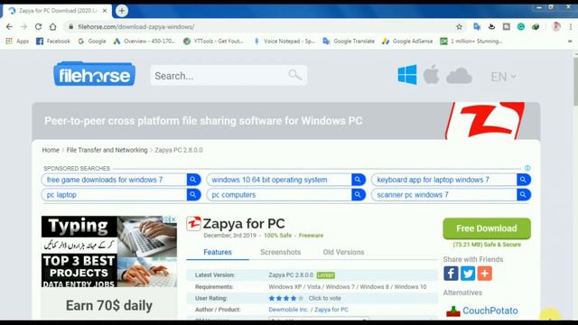The width and height of the screenshot is (578, 325).
Task: Open the Overview - 450-170 bookmark
Action: 144,42
